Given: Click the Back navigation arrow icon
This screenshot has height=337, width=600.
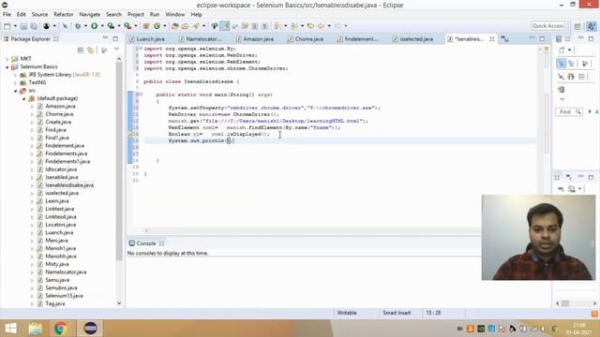Looking at the screenshot, I should [321, 26].
